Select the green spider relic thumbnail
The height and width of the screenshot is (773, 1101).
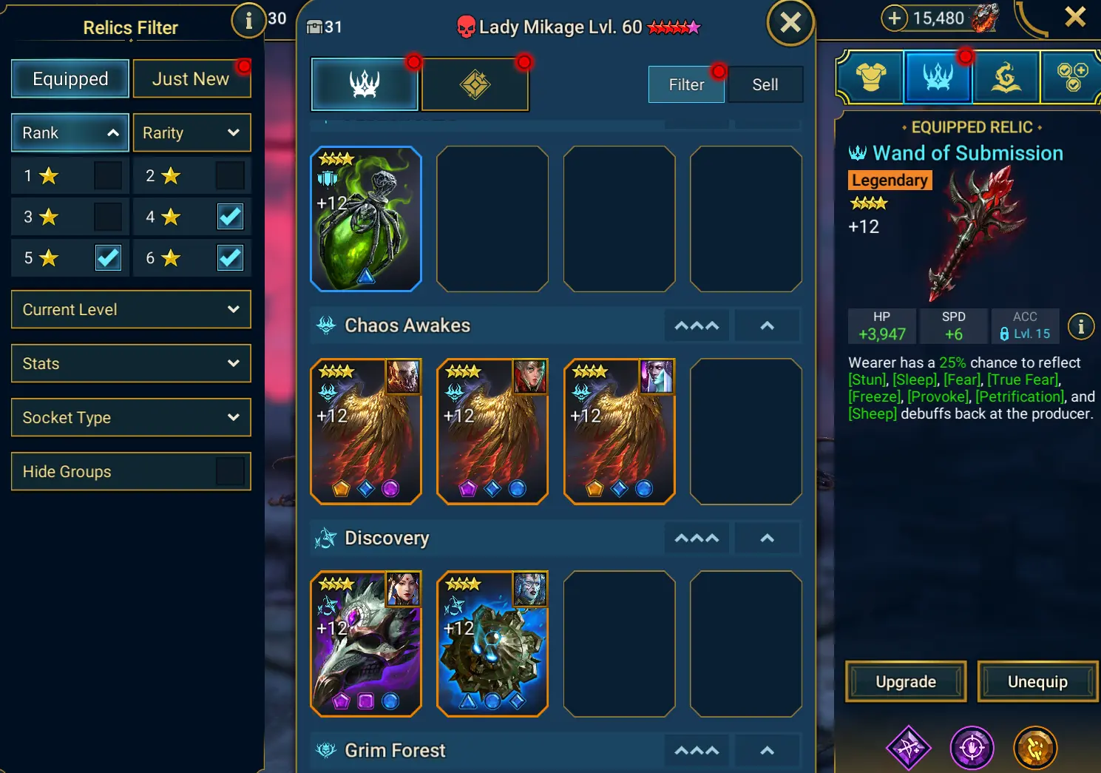pos(366,219)
